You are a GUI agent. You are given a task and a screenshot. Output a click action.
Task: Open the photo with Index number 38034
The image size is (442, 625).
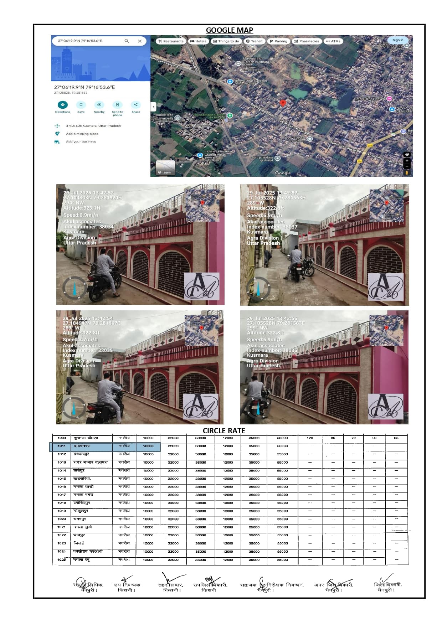click(140, 244)
